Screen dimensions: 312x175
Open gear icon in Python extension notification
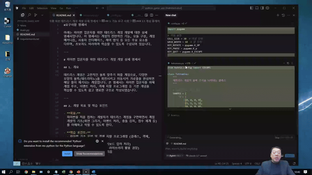click(97, 141)
